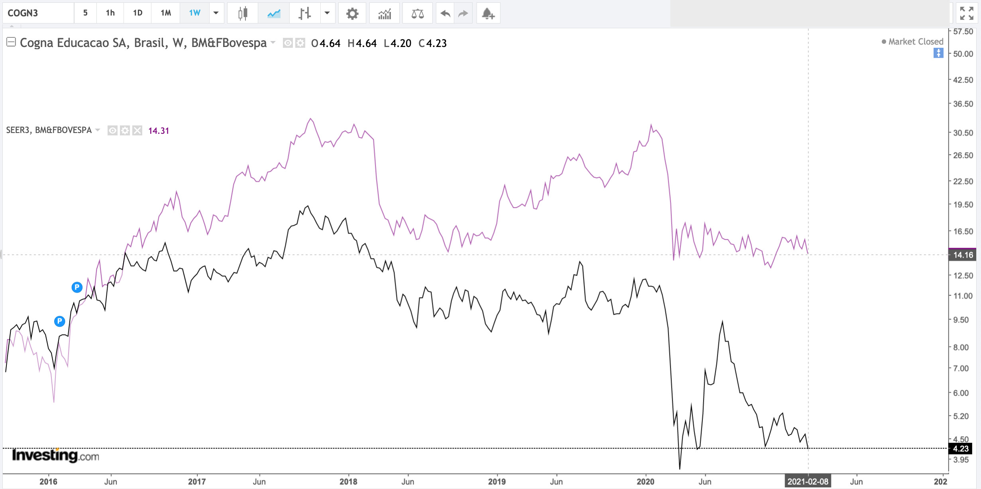981x489 pixels.
Task: Switch to the 1D interval
Action: tap(137, 13)
